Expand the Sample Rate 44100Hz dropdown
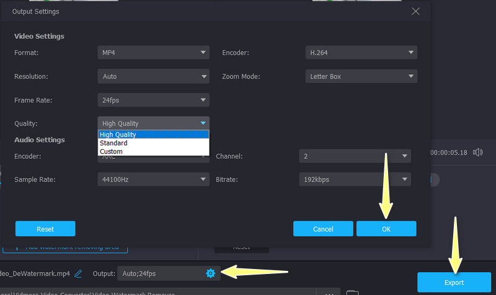 click(x=153, y=179)
